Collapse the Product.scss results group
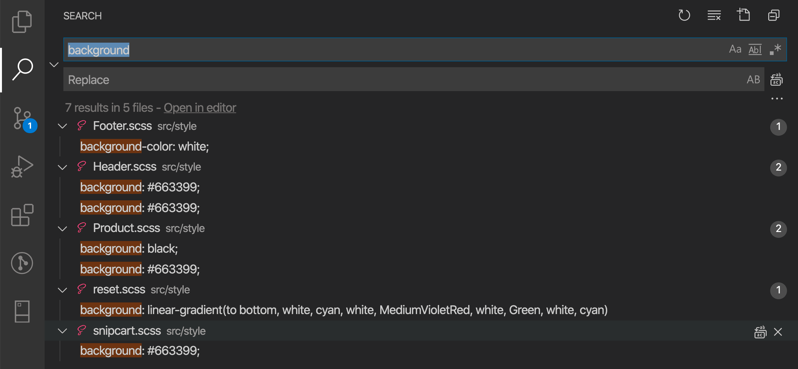The width and height of the screenshot is (798, 369). pos(62,228)
